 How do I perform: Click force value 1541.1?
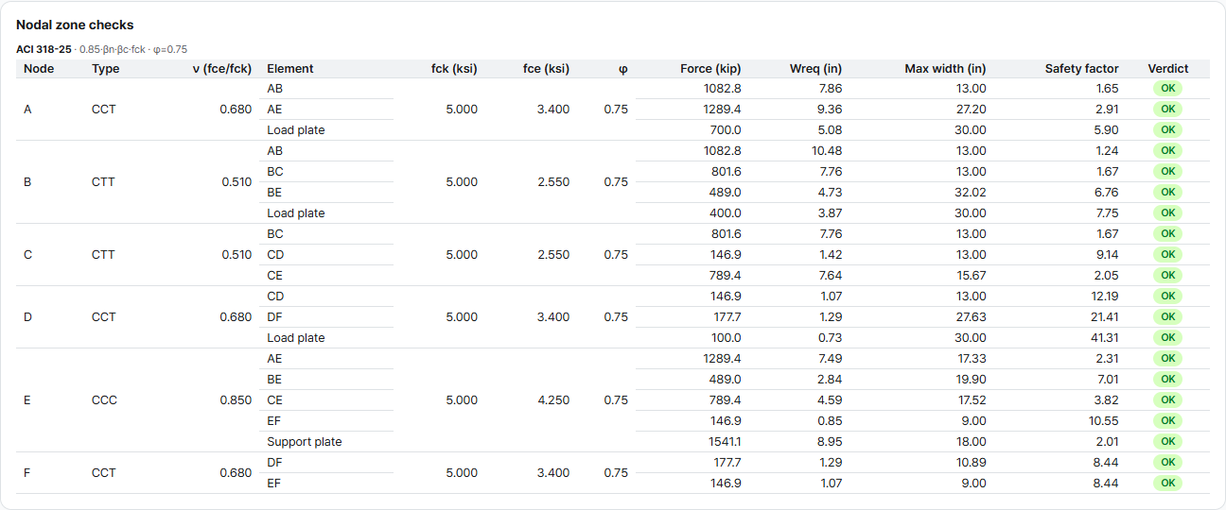[723, 442]
